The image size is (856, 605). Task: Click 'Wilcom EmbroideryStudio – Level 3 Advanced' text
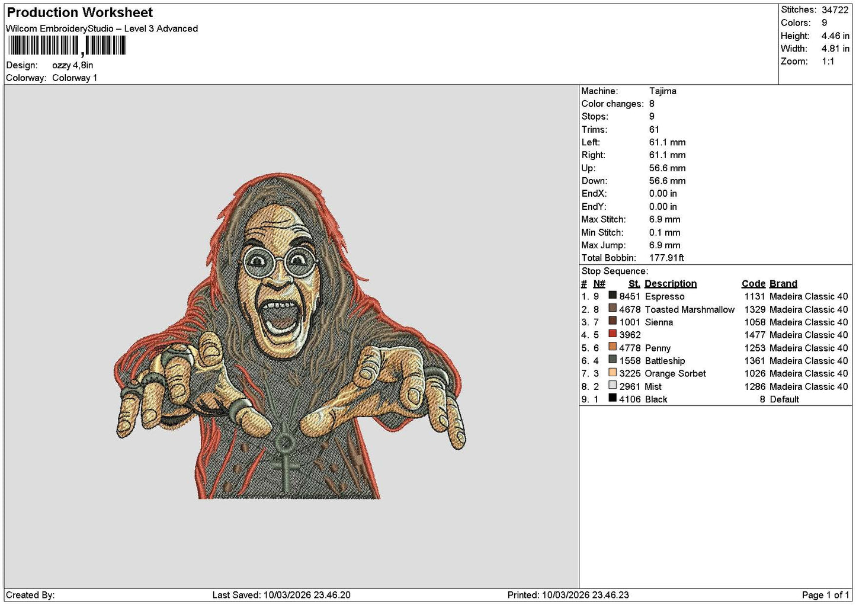(x=102, y=28)
